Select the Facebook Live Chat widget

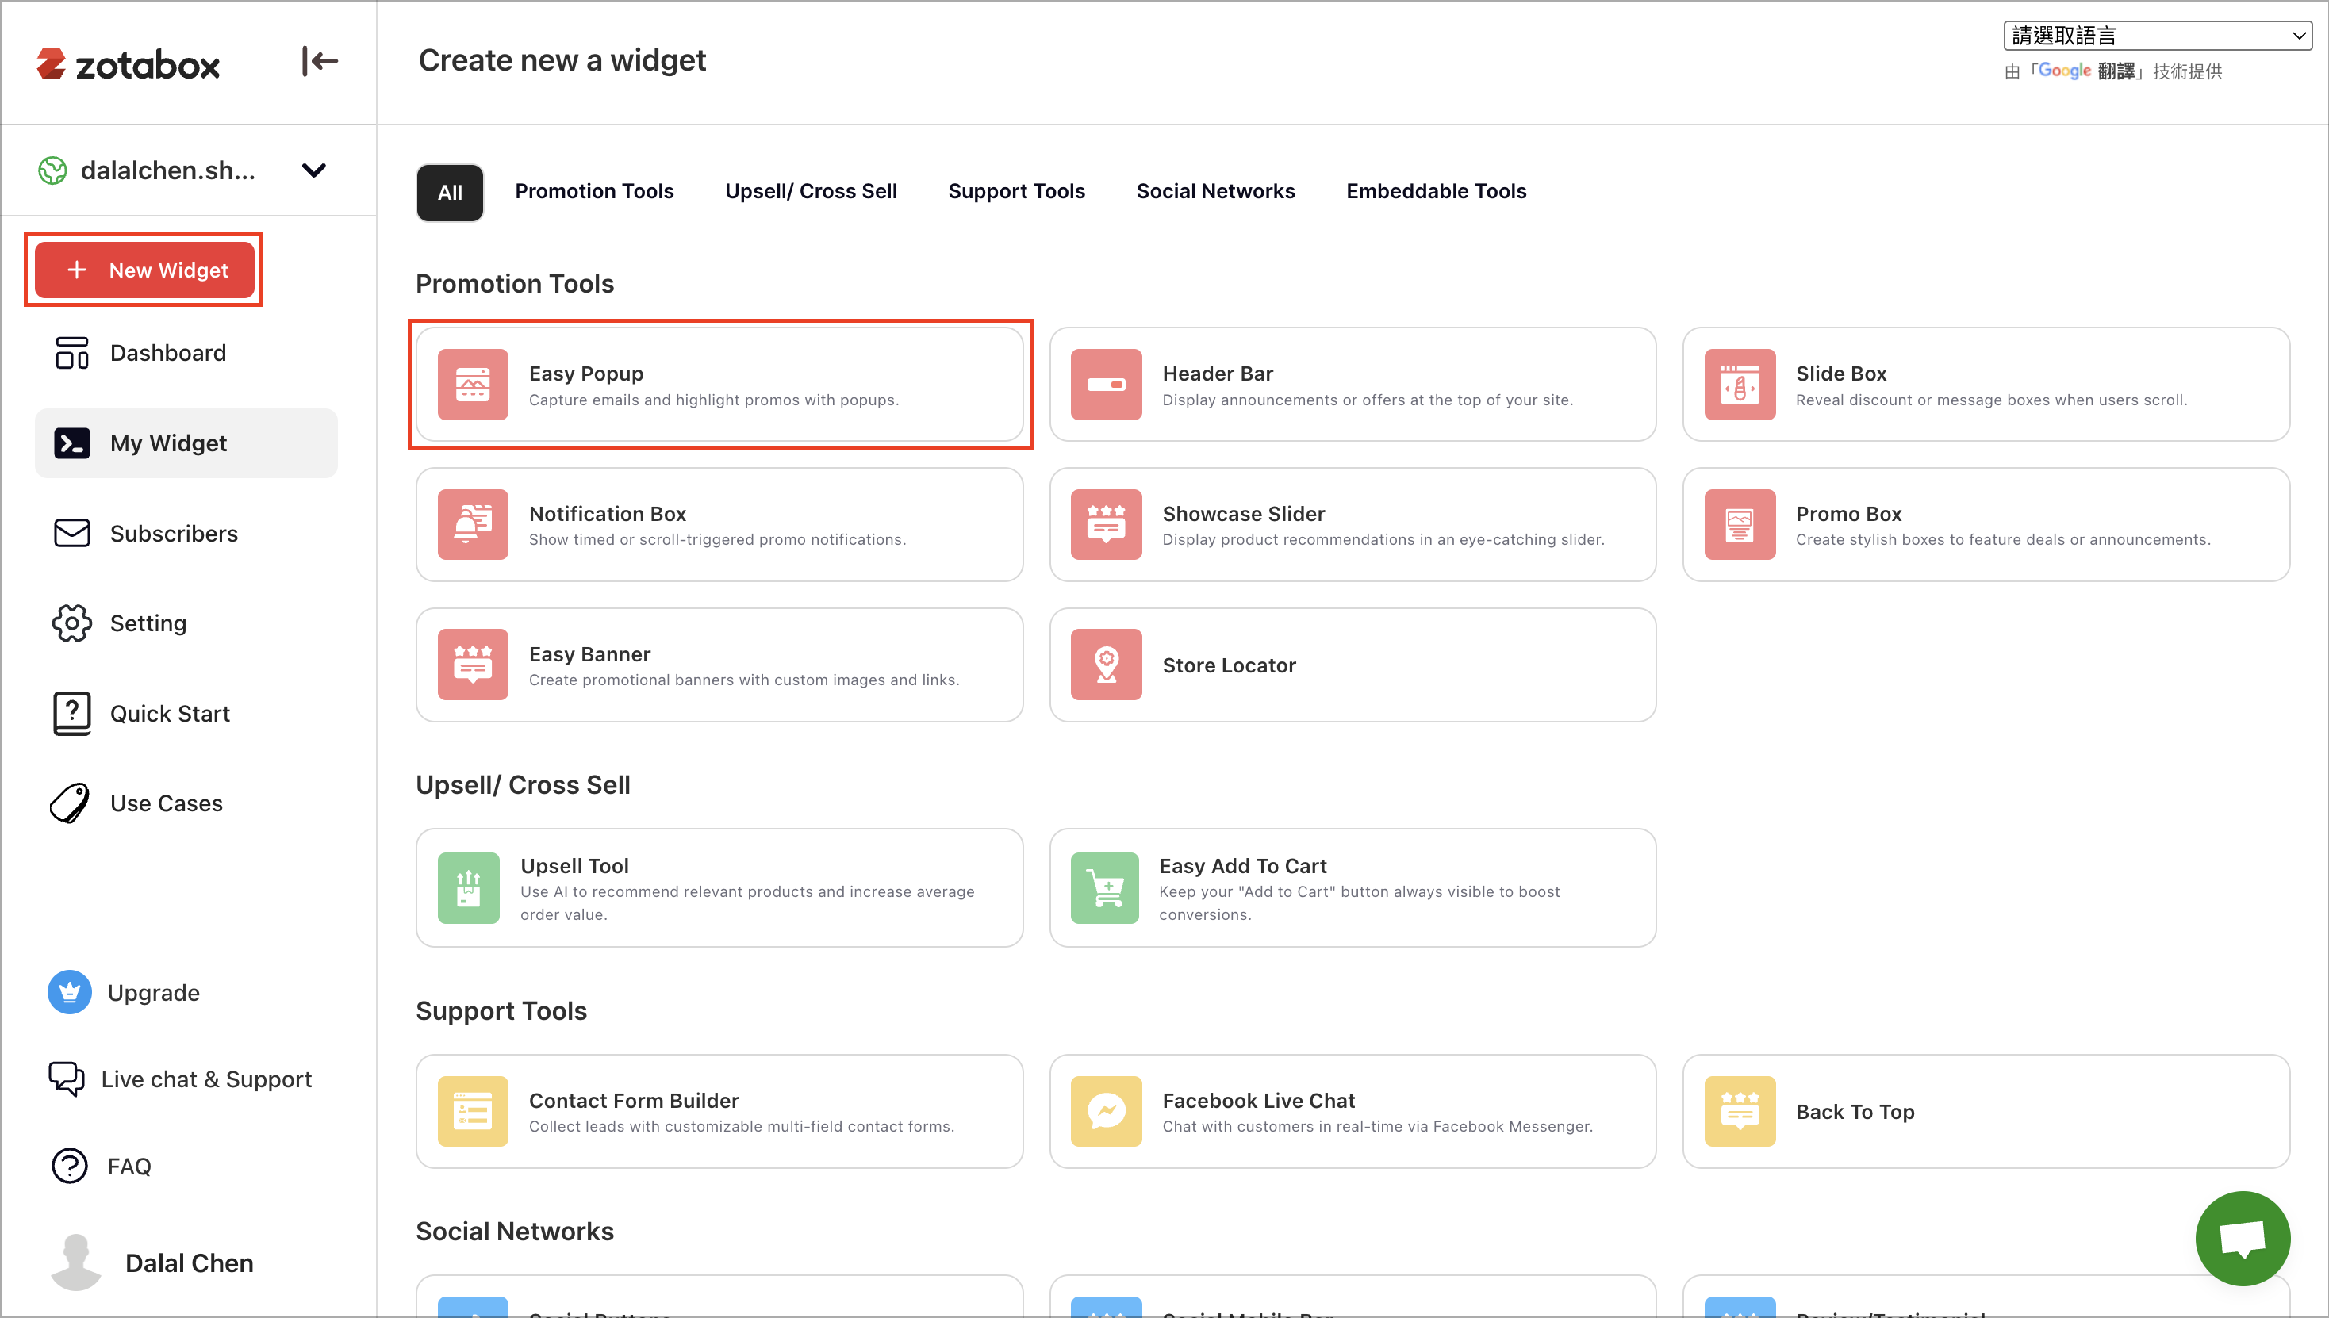coord(1353,1112)
